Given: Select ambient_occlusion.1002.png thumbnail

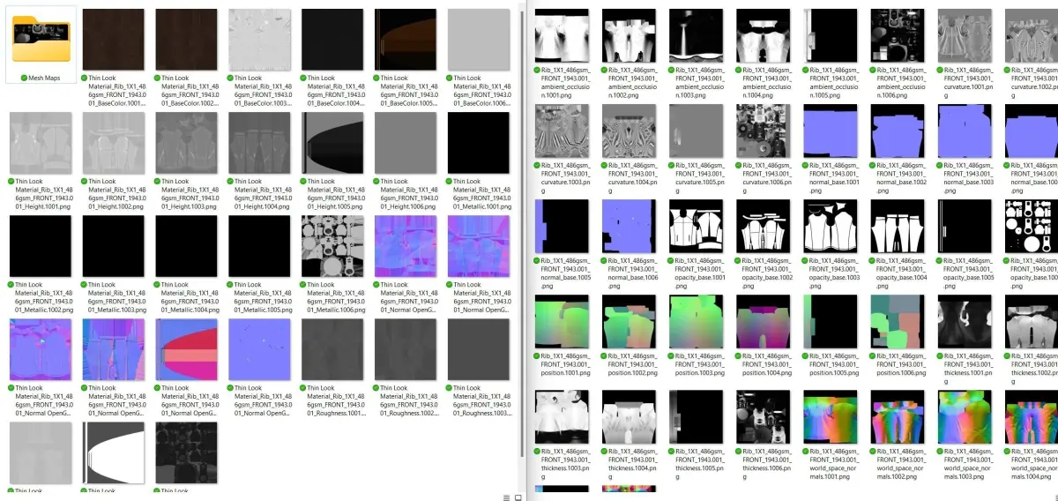Looking at the screenshot, I should pos(630,35).
